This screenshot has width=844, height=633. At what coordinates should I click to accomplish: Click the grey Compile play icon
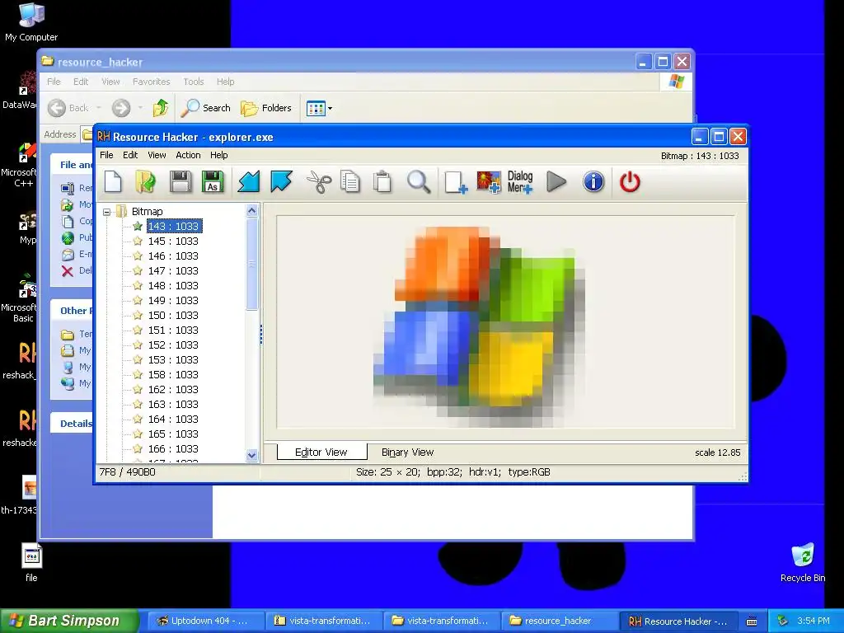tap(556, 181)
